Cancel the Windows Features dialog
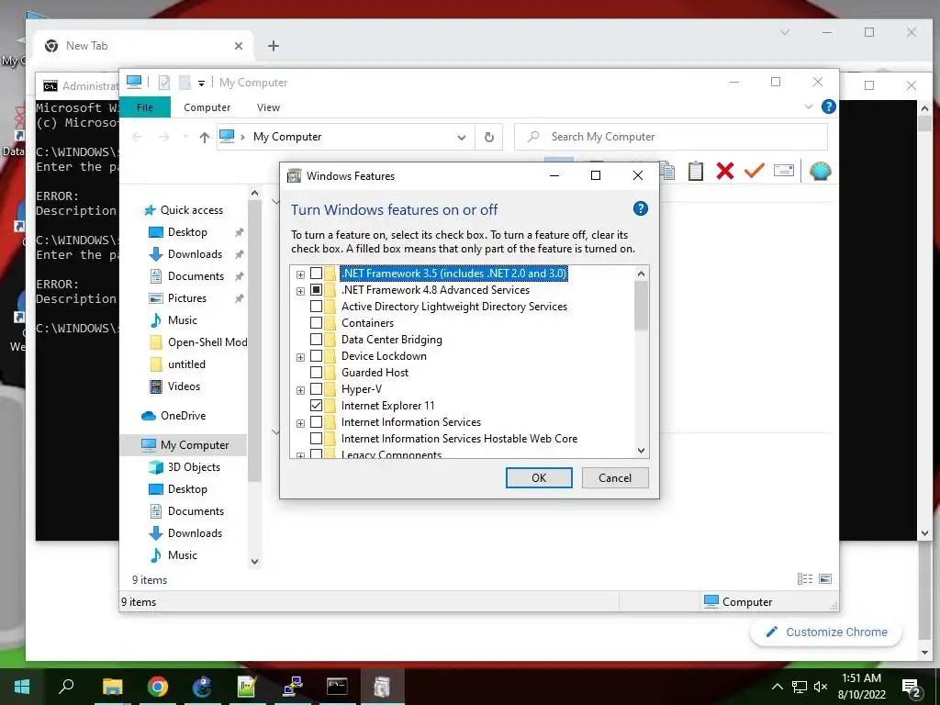Screen dimensions: 940x705 (615, 477)
